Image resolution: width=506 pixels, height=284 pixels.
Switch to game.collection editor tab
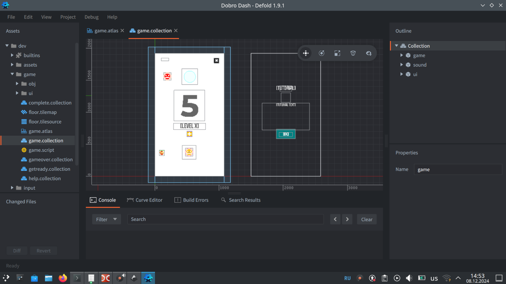[151, 31]
